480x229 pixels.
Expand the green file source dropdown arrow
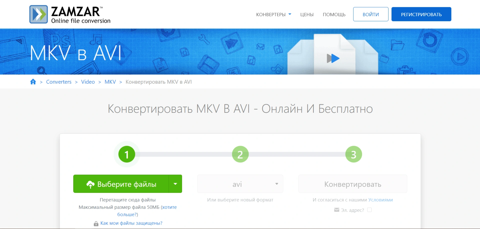[x=175, y=184]
